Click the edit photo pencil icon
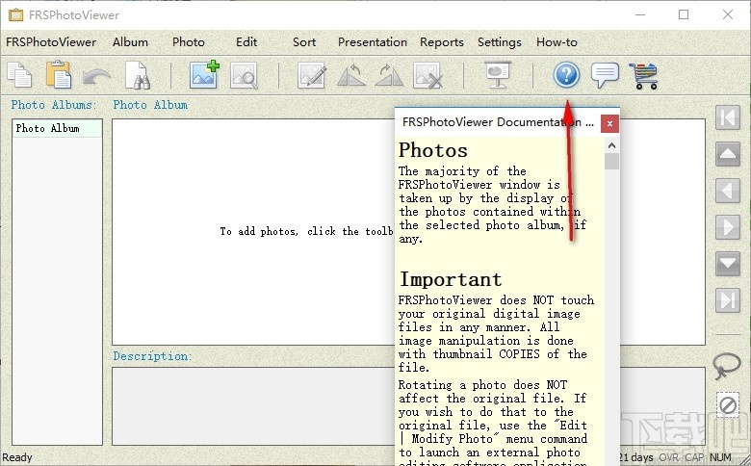 [312, 75]
